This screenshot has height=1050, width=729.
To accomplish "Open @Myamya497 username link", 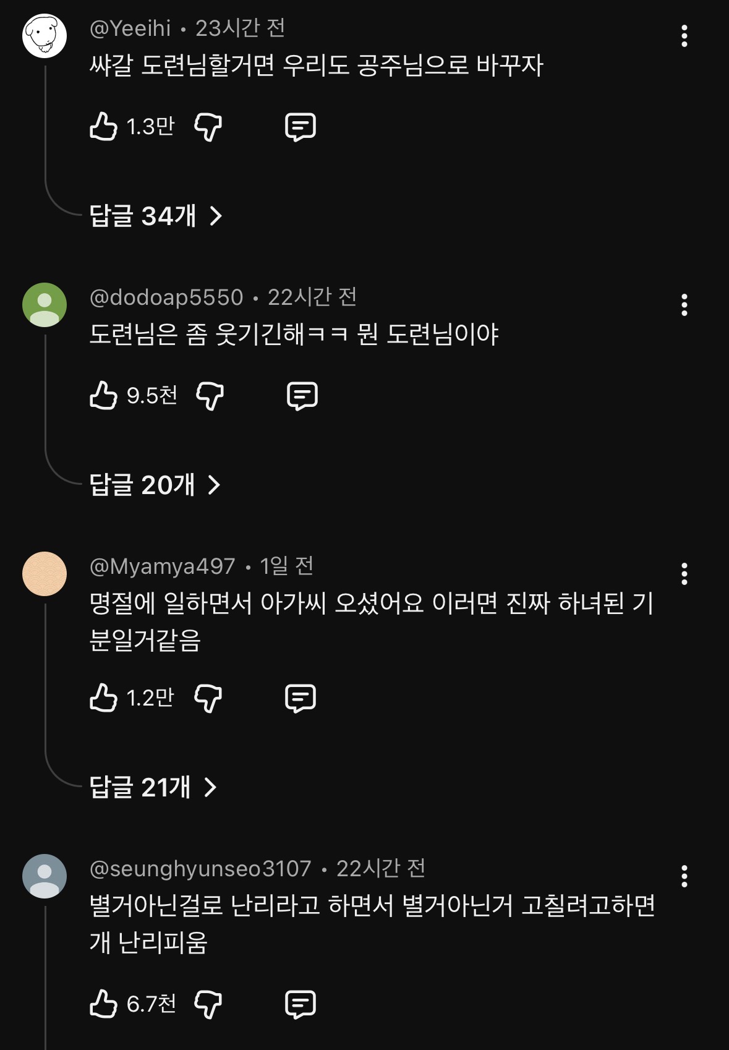I will click(162, 566).
